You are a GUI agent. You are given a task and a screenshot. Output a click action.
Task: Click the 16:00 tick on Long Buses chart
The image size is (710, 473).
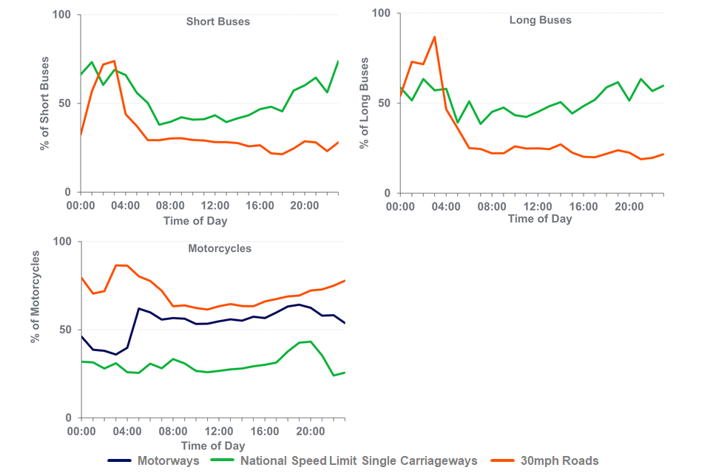[x=584, y=206]
